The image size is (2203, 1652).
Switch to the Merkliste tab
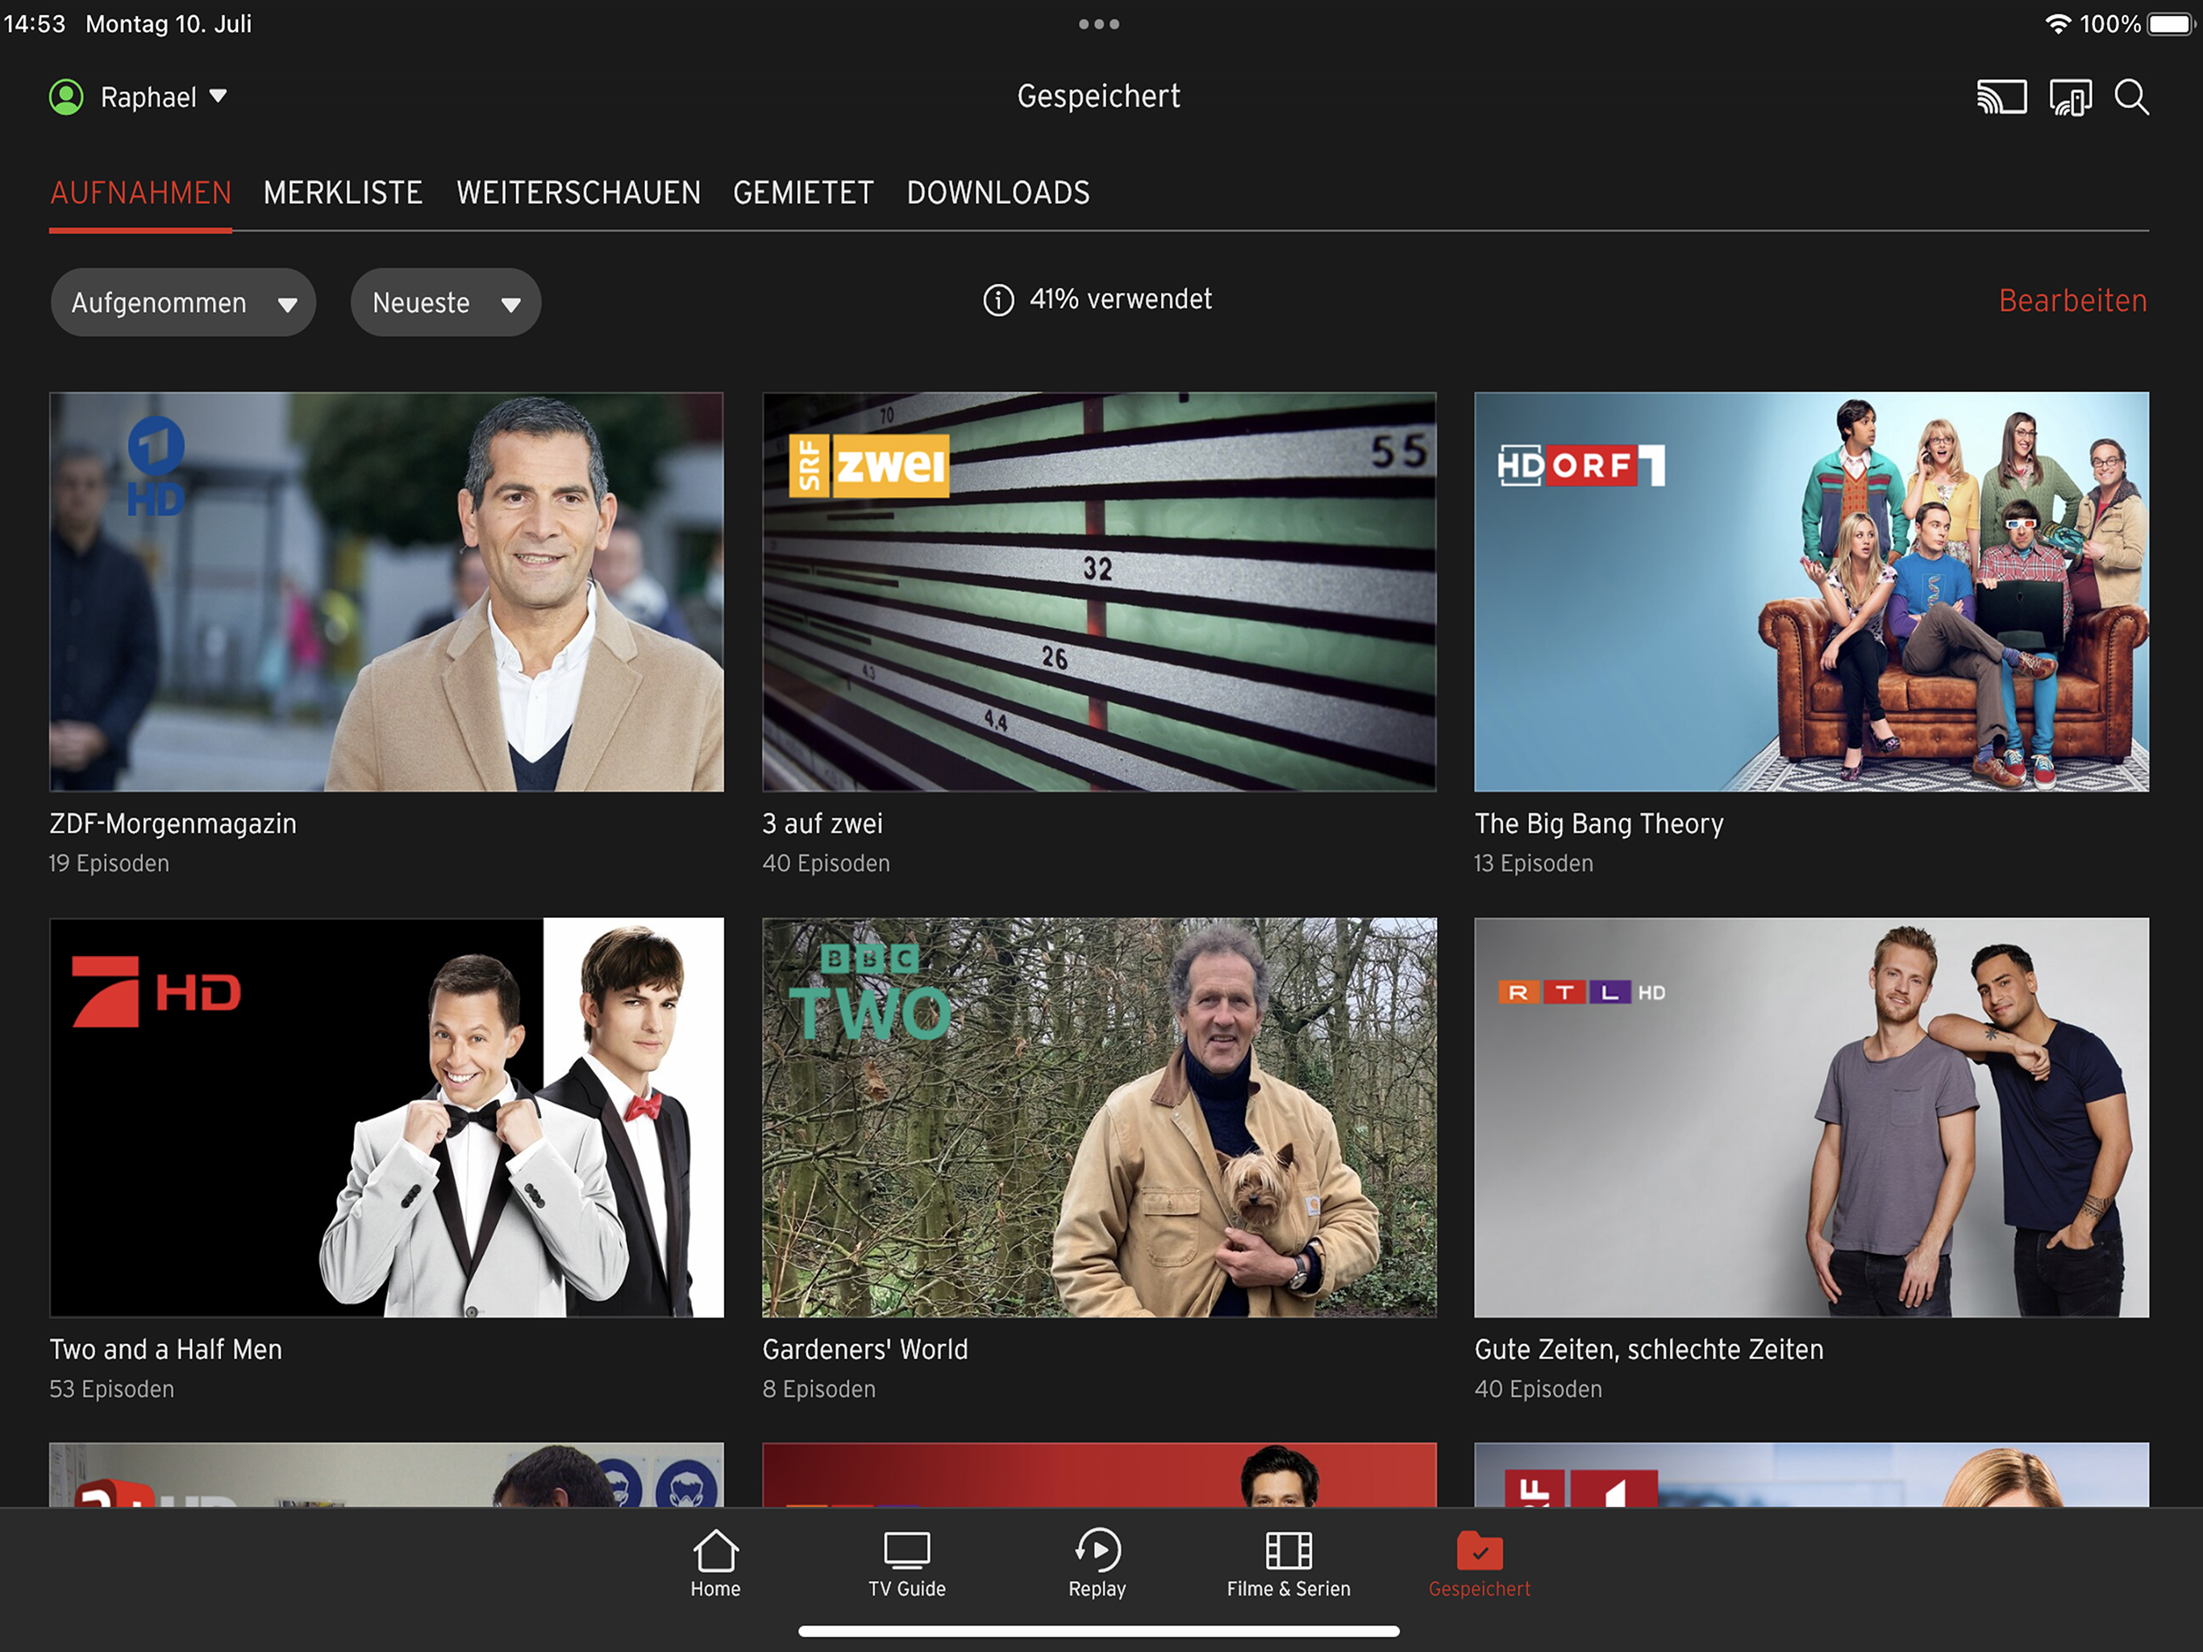(x=343, y=194)
